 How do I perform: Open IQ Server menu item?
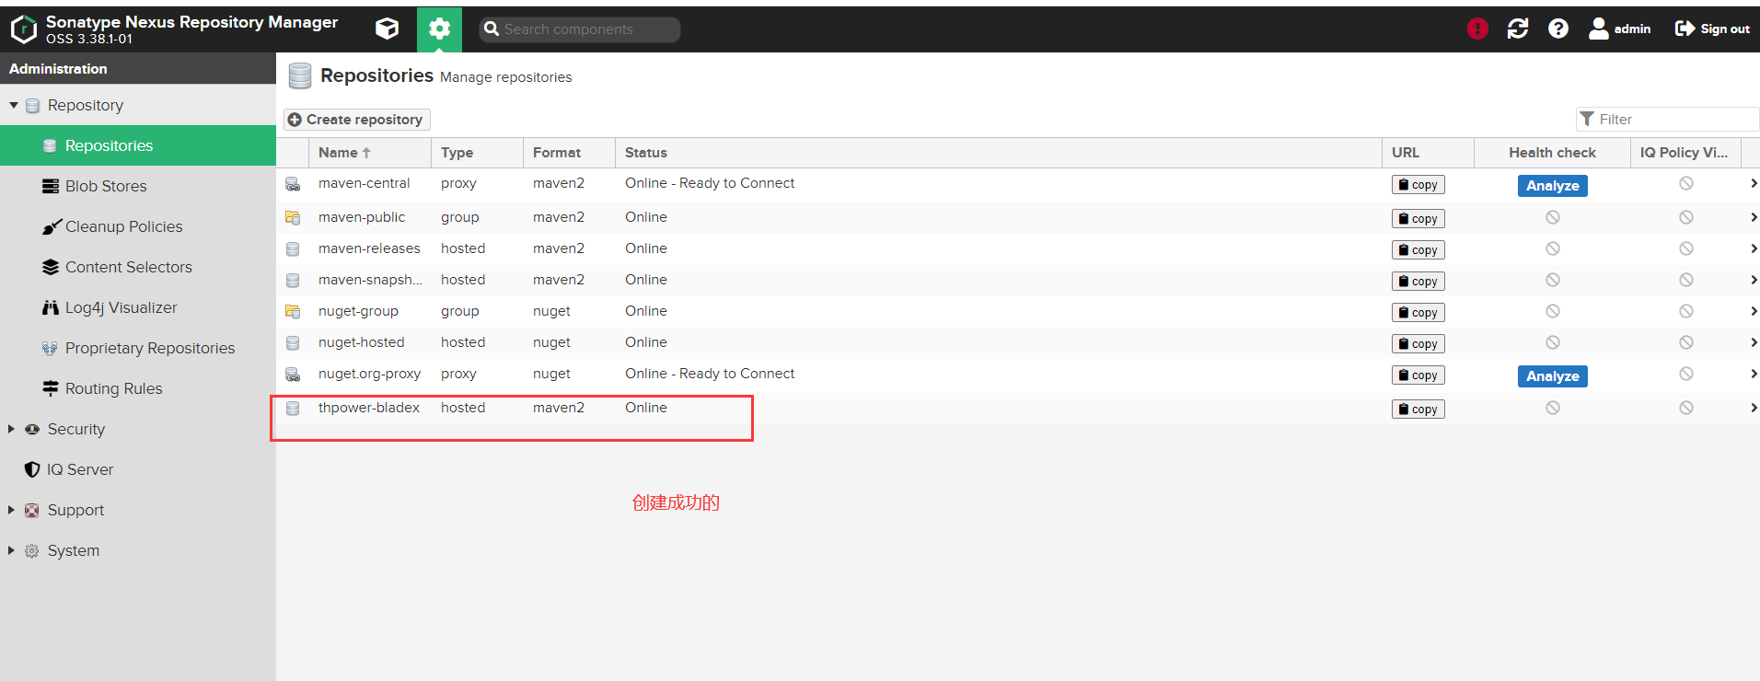[x=138, y=469]
